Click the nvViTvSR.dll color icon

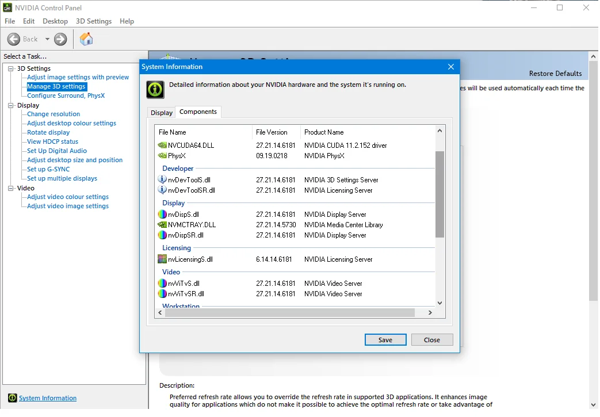coord(162,293)
